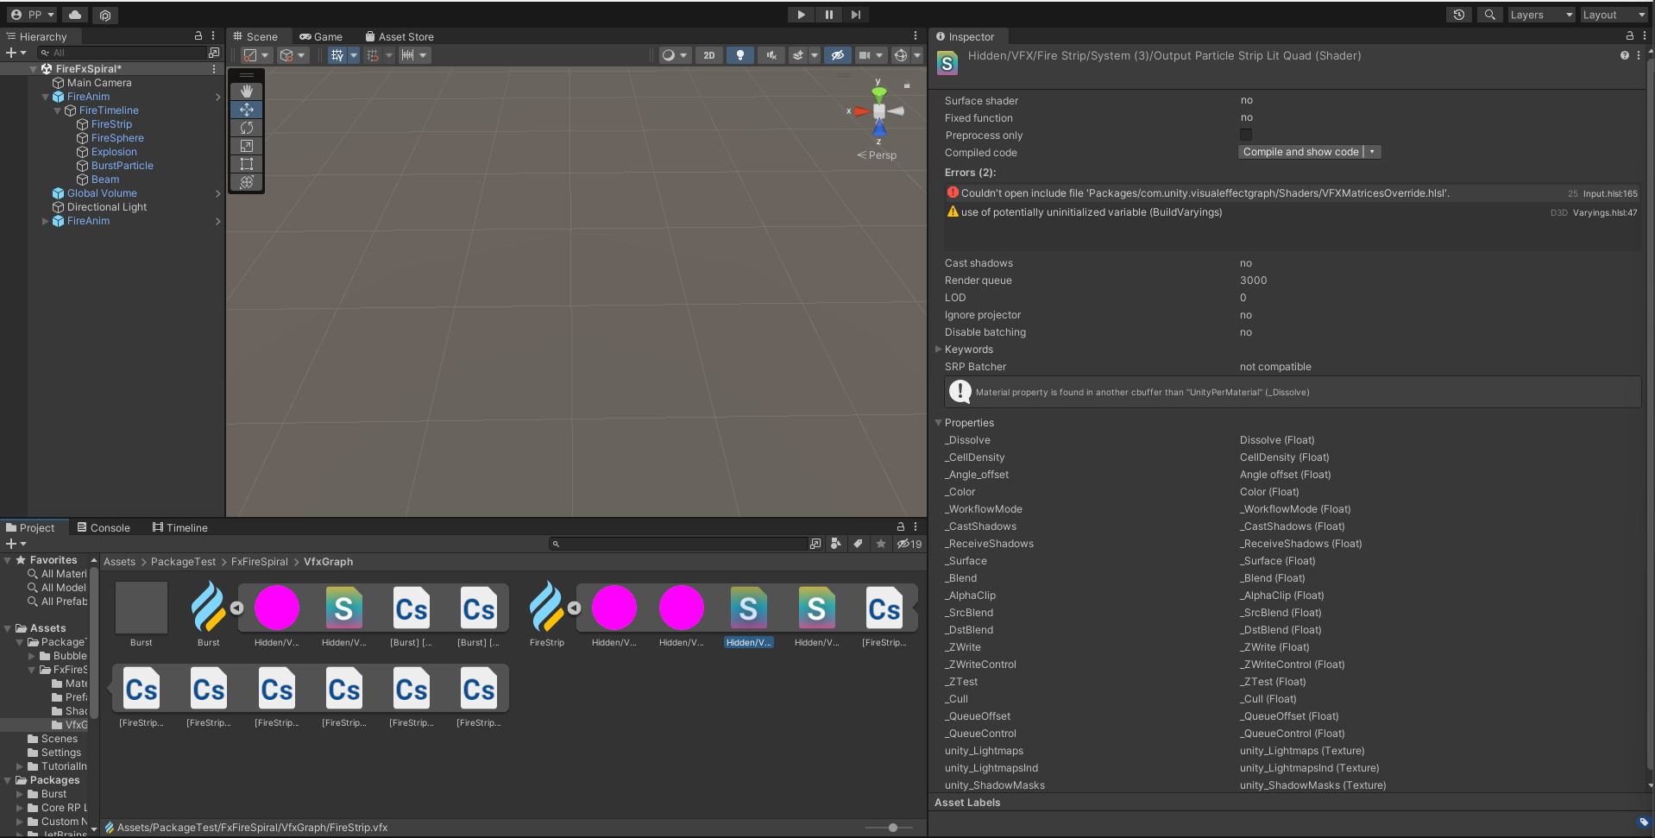Open the FxFireSpiral breadcrumb in the Project path
1655x838 pixels.
[259, 562]
